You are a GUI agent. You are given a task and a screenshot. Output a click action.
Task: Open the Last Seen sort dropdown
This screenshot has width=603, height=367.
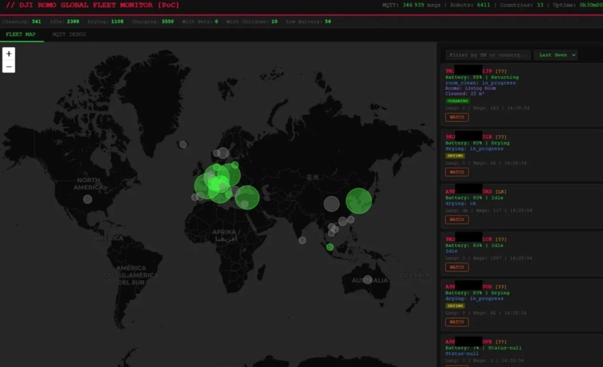pos(555,55)
